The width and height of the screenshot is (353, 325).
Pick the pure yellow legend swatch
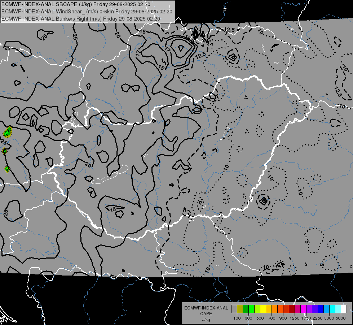tap(263, 309)
